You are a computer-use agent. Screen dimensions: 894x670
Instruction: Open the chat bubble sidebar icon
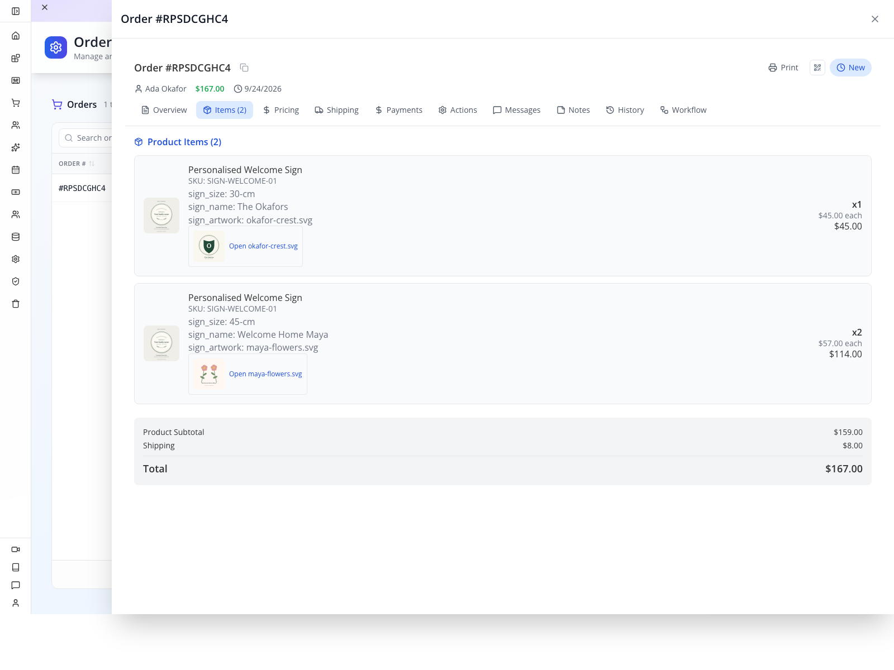coord(16,585)
